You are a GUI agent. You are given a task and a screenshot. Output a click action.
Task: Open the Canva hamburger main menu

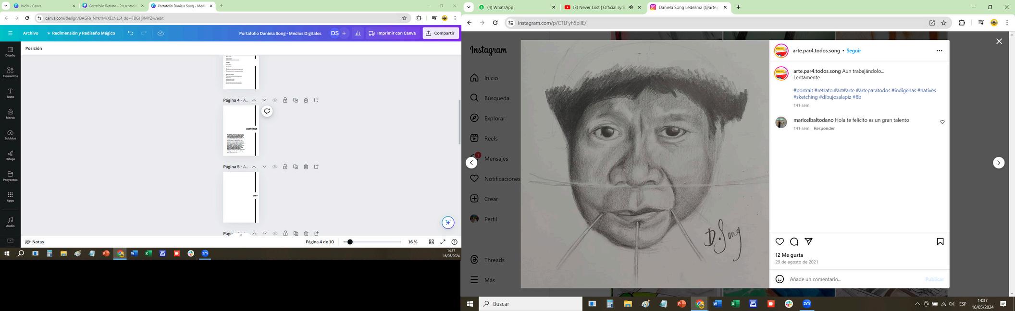[x=10, y=33]
